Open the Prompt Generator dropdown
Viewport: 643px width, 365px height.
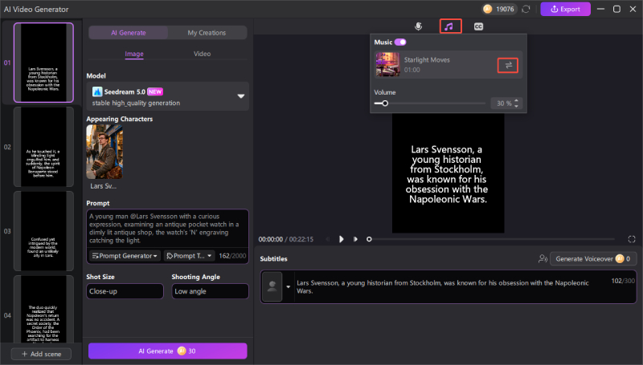click(x=125, y=256)
